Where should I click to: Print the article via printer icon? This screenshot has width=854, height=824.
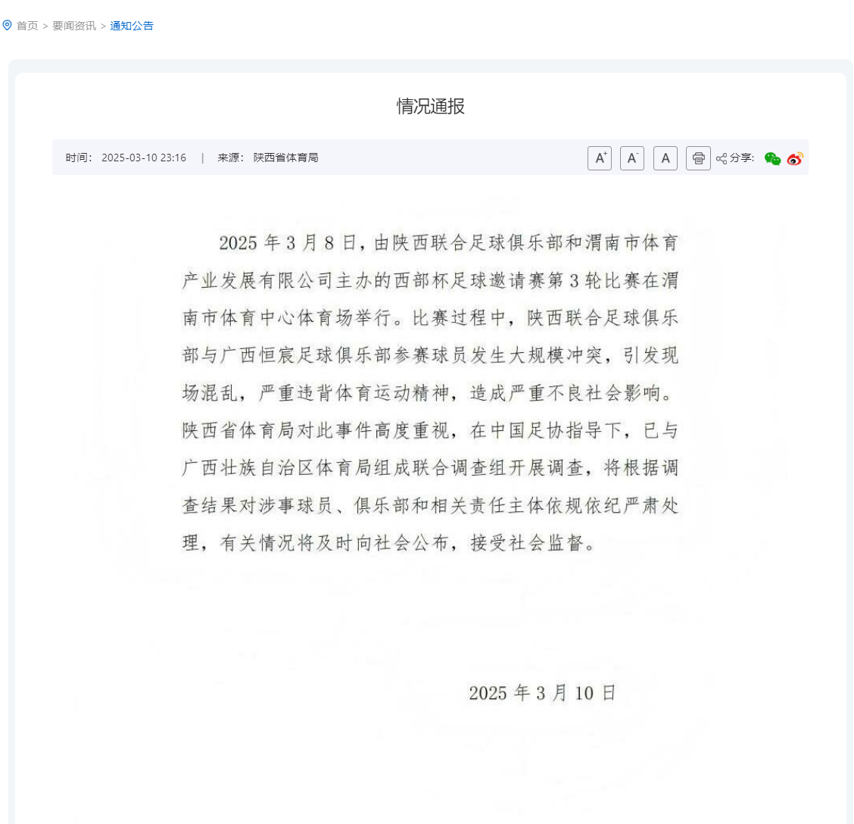pos(698,158)
